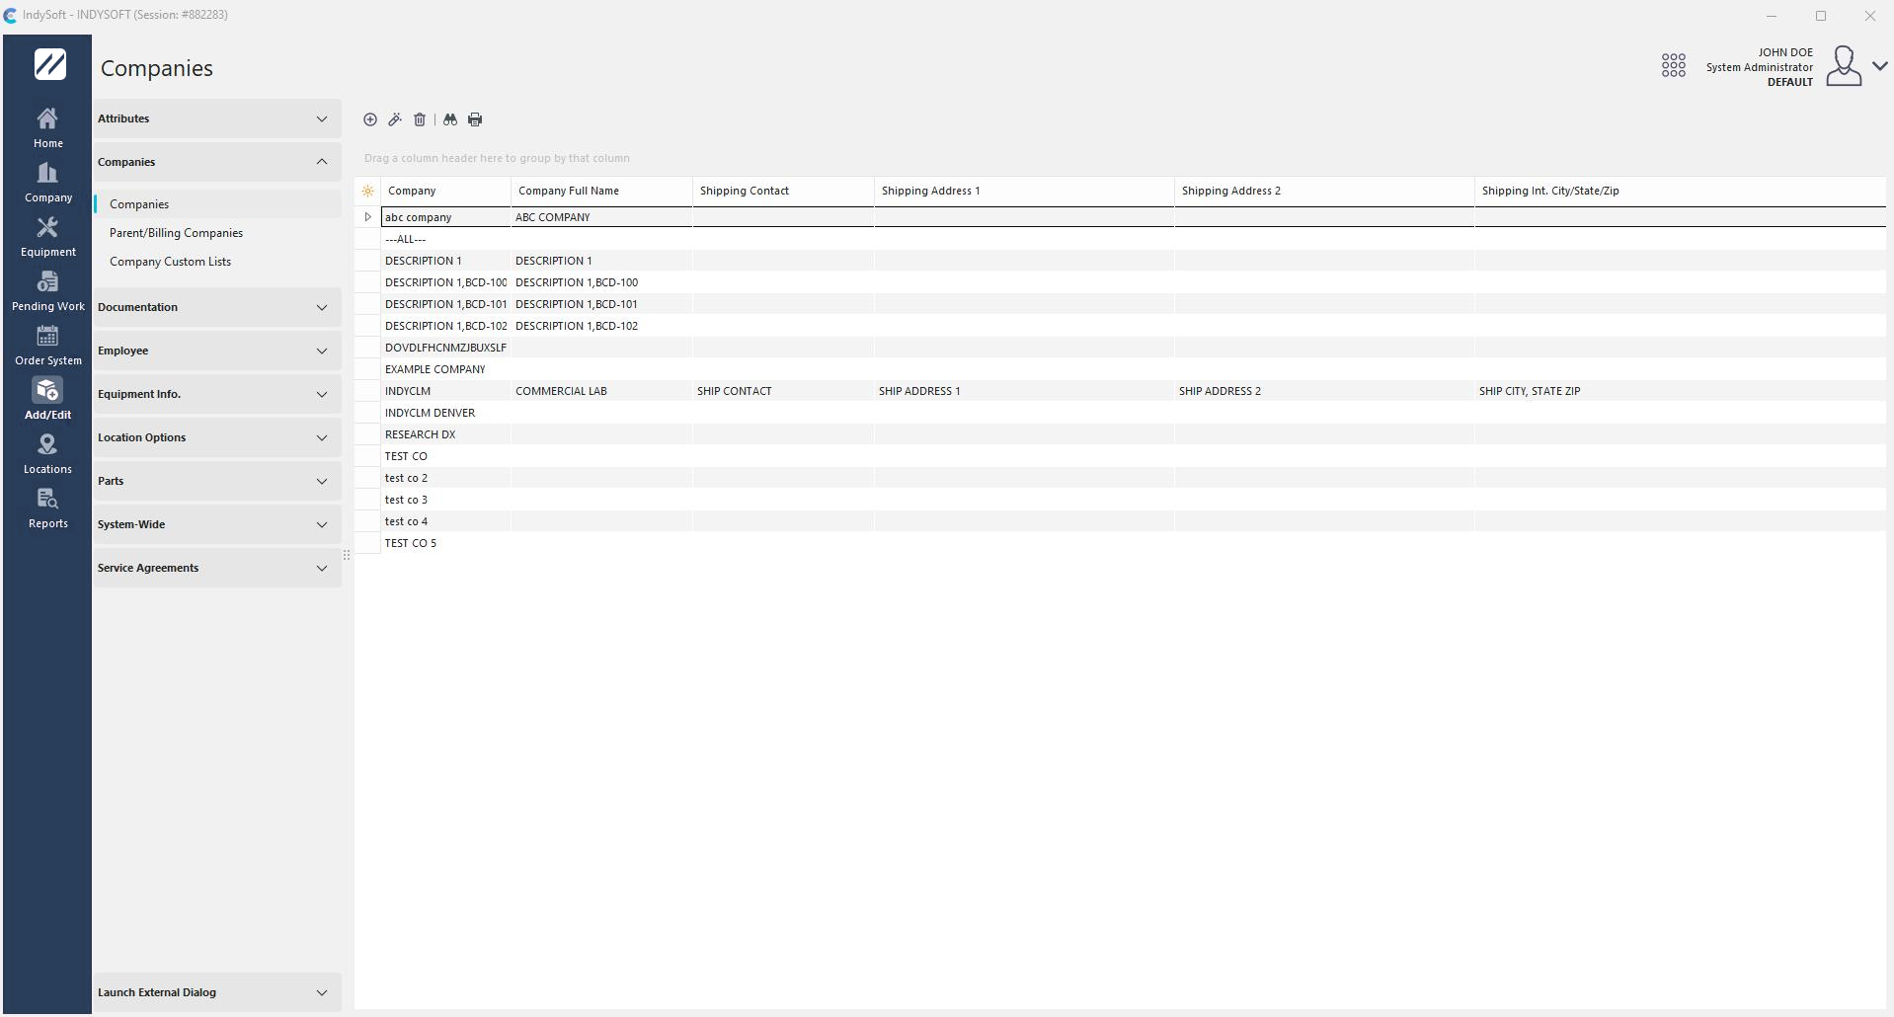Open Parent/Billing Companies item
This screenshot has width=1894, height=1017.
[x=217, y=233]
